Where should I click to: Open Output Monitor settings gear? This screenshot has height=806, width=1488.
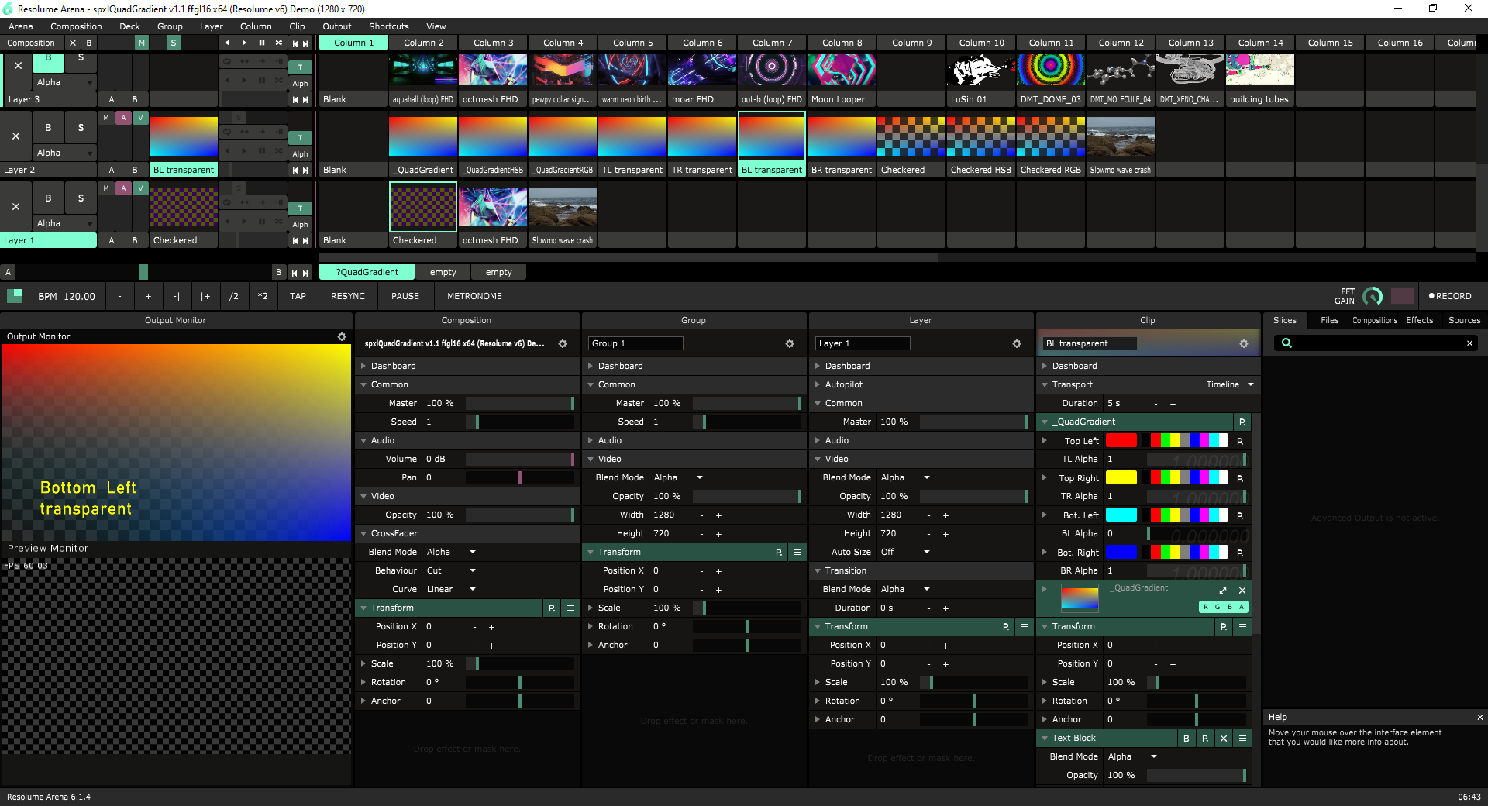coord(342,337)
